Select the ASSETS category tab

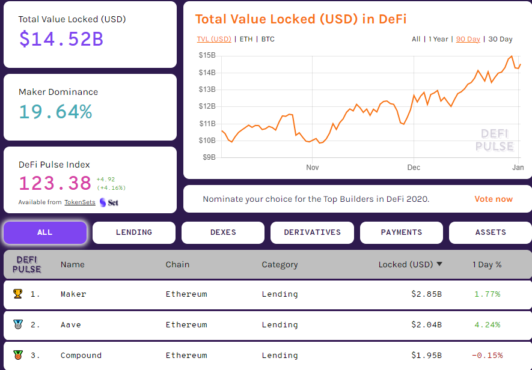pyautogui.click(x=490, y=232)
